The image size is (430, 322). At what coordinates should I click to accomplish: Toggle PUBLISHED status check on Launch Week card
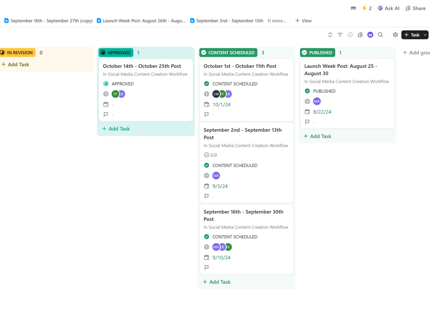[307, 91]
